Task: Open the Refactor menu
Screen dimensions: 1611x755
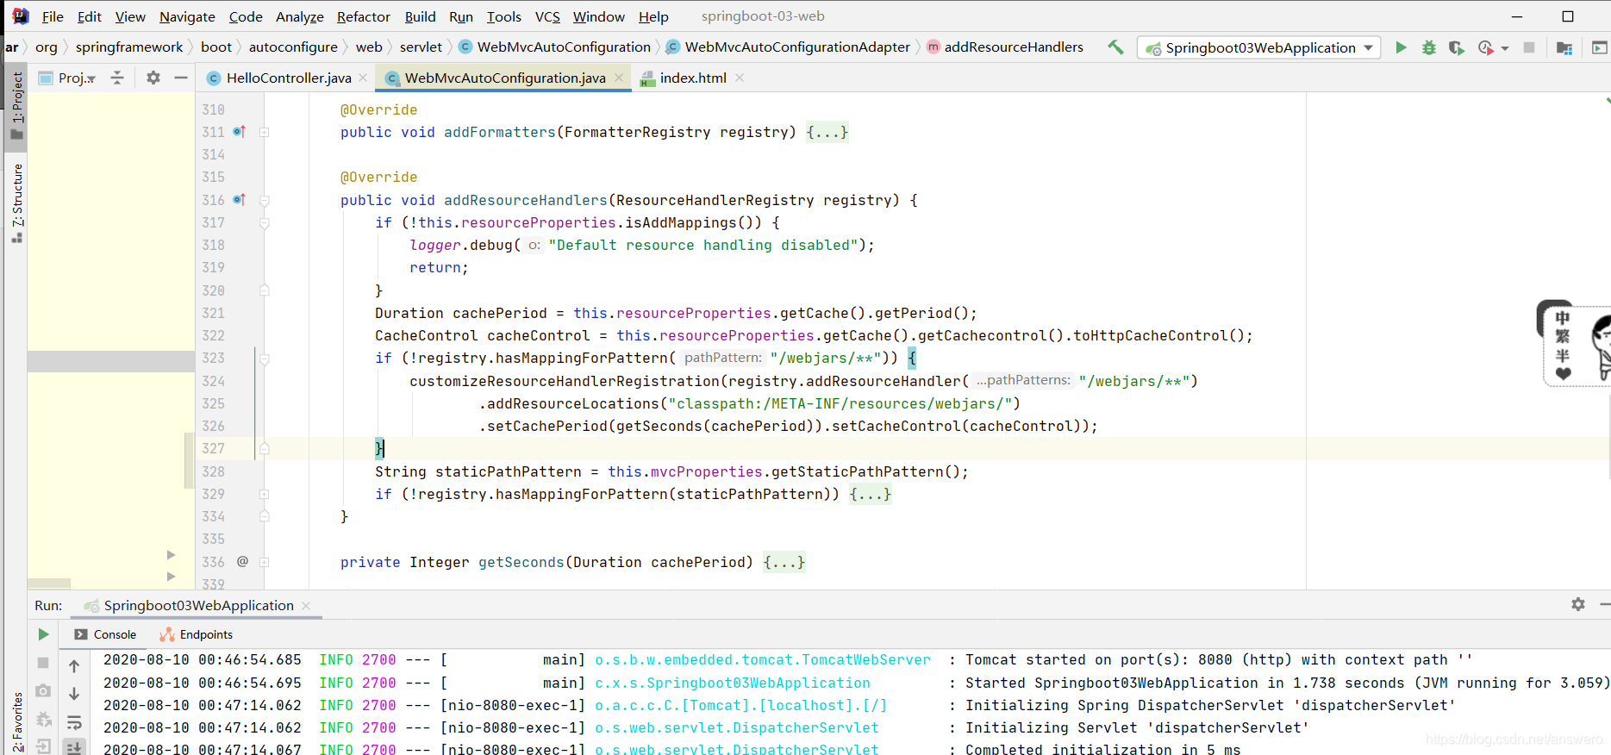Action: (363, 16)
